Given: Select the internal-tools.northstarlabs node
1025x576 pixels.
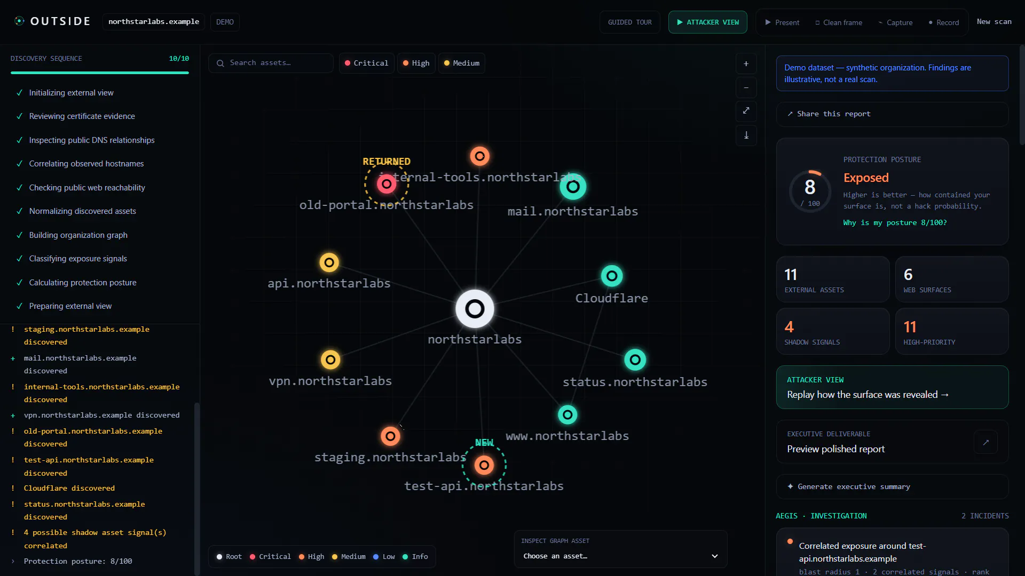Looking at the screenshot, I should coord(479,156).
